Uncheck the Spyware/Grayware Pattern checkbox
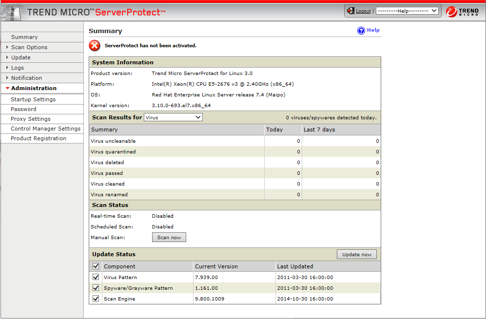This screenshot has height=319, width=486. [96, 288]
